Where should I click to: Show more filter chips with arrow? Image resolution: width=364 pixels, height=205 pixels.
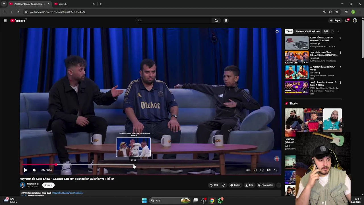(338, 31)
